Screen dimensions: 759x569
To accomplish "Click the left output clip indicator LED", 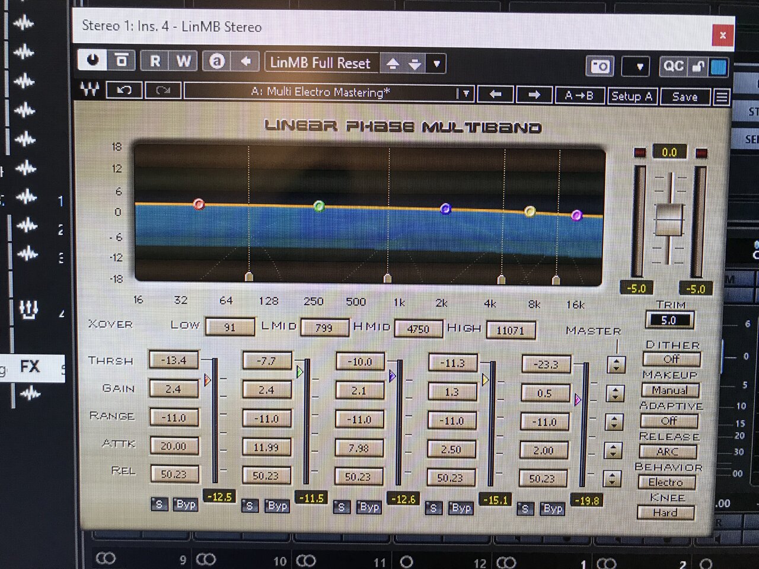I will point(639,153).
